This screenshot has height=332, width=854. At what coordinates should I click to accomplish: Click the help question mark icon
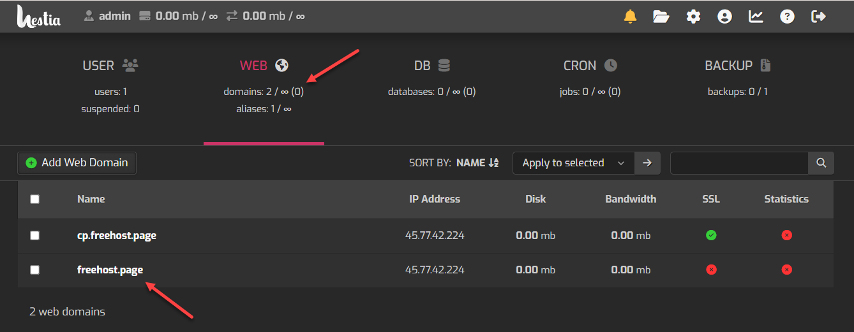tap(787, 17)
